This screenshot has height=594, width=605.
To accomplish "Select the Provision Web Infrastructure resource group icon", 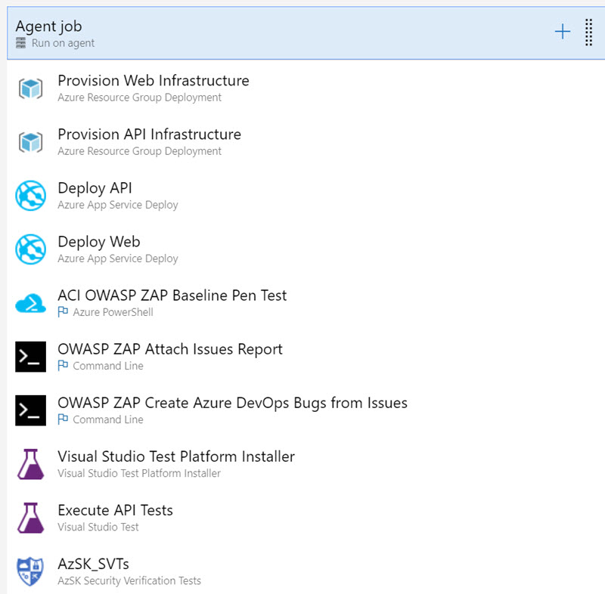I will 31,88.
